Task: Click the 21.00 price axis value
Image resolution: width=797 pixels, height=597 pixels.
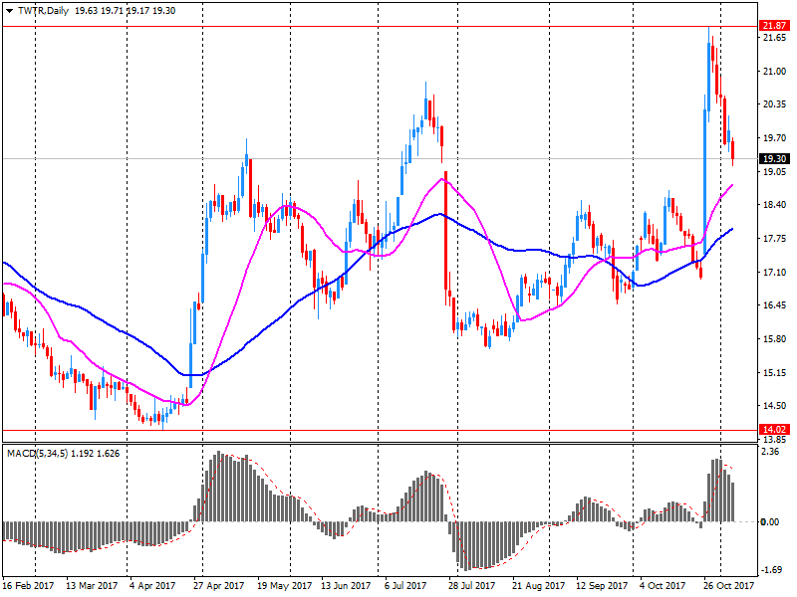Action: pyautogui.click(x=774, y=71)
